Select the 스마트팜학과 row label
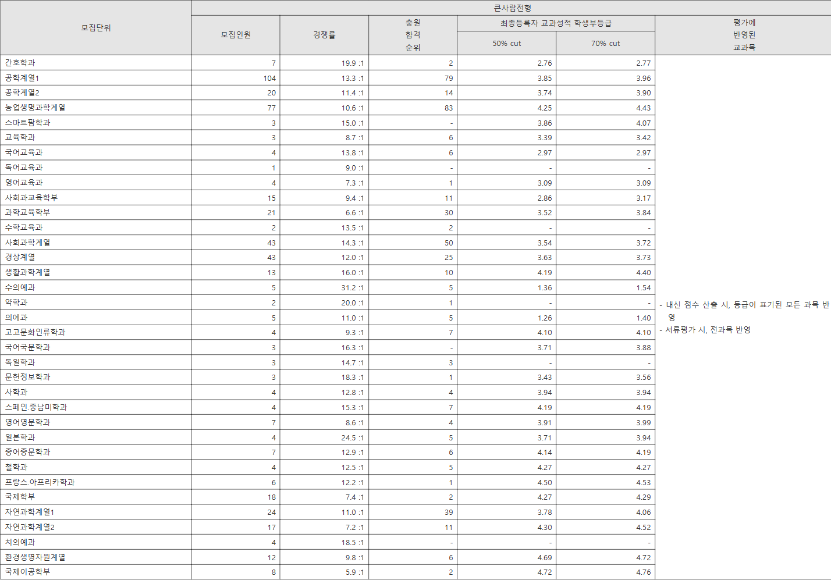 [x=28, y=123]
